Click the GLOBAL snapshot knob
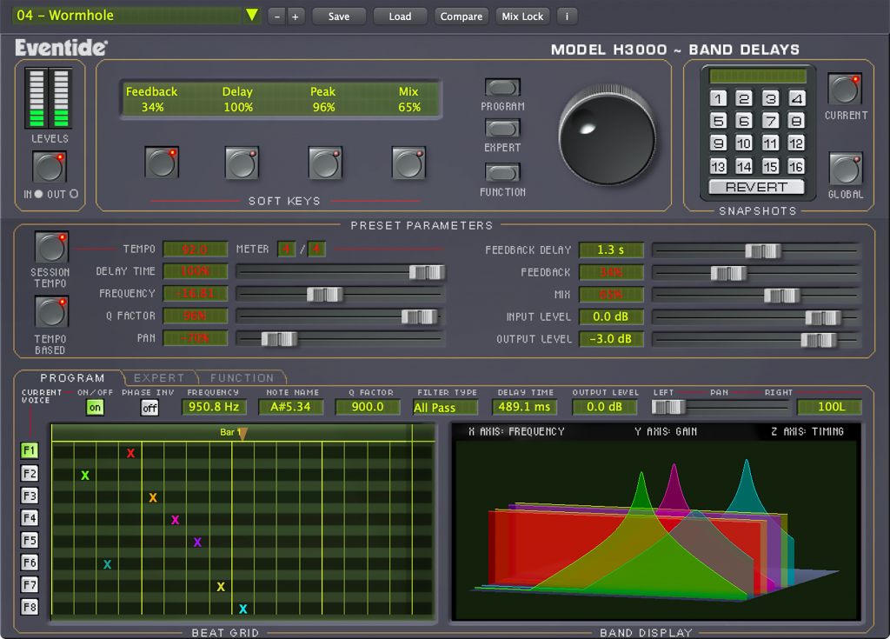The image size is (890, 639). click(843, 169)
